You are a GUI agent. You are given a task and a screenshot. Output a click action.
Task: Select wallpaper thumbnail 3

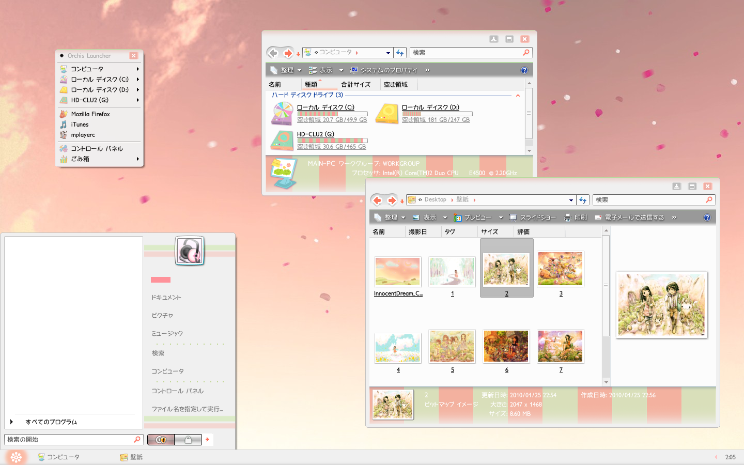pos(561,269)
